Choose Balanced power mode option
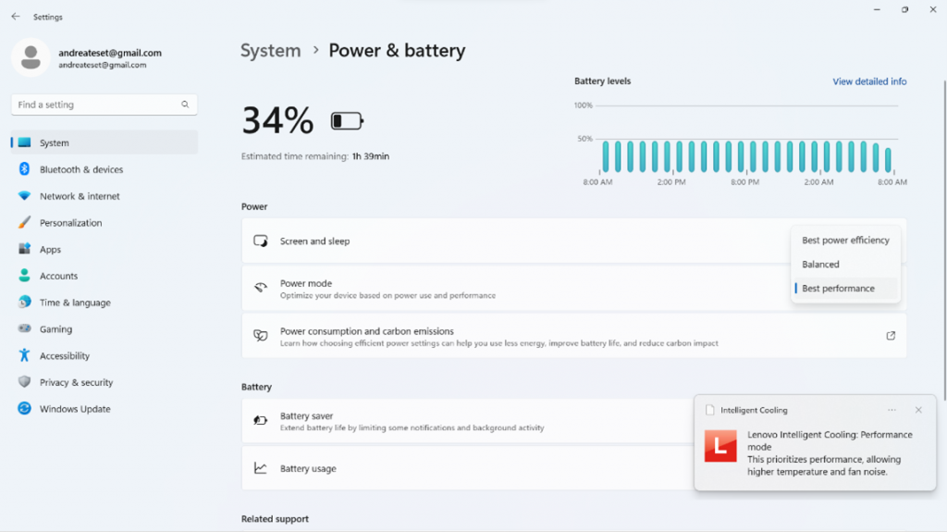 (820, 265)
